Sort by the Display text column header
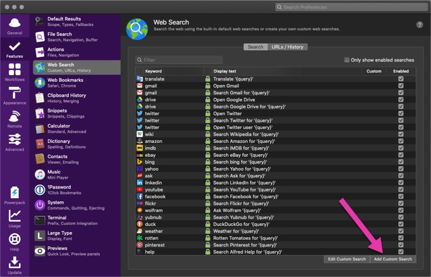The height and width of the screenshot is (277, 431). (x=287, y=71)
